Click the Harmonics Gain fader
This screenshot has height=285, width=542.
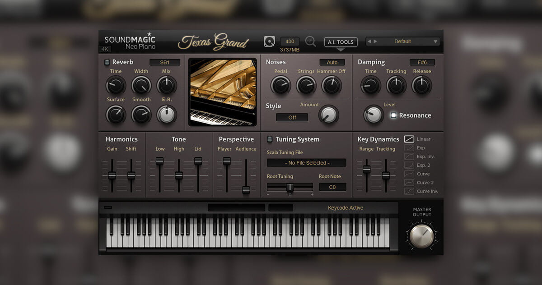pyautogui.click(x=112, y=175)
